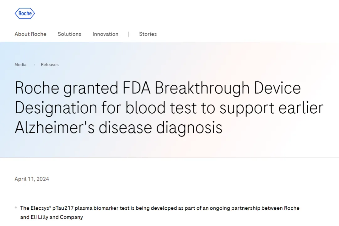
Task: Click the breadcrumb chevron after Media
Action: tap(34, 65)
